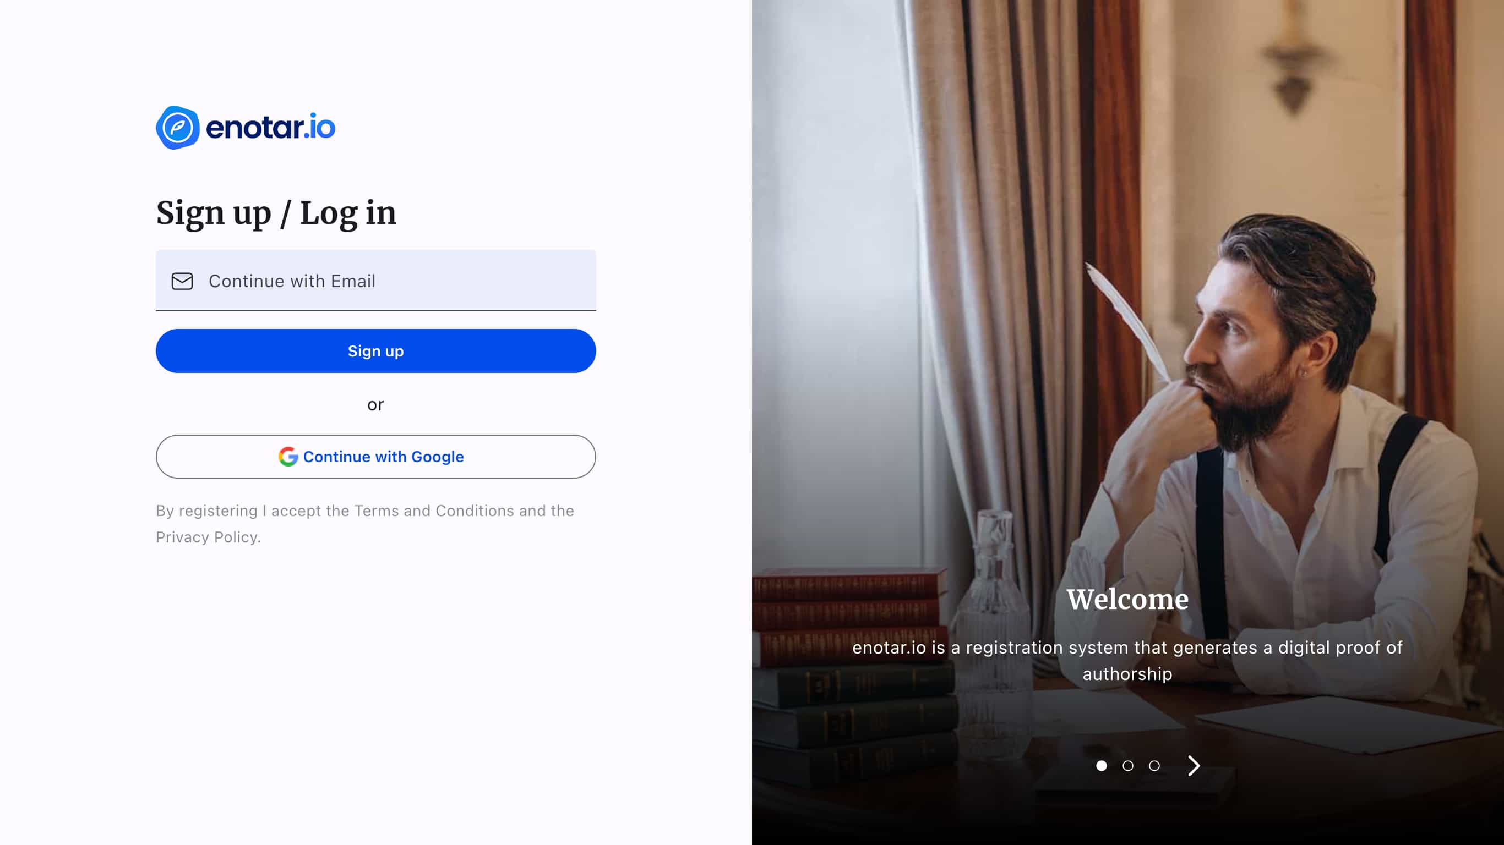Viewport: 1504px width, 845px height.
Task: Click the Google G logo icon
Action: point(288,457)
